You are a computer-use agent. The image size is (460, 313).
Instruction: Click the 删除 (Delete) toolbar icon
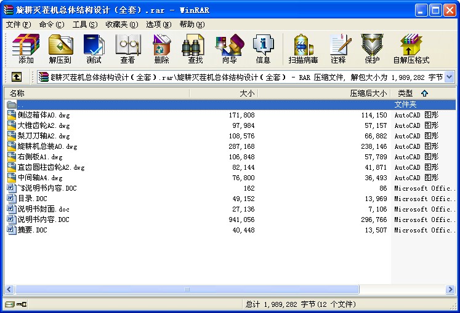pos(161,49)
